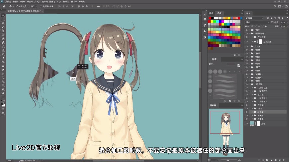Screen dimensions: 289x162
Task: Open the workspace switcher icon at top right
Action: (x=280, y=6)
